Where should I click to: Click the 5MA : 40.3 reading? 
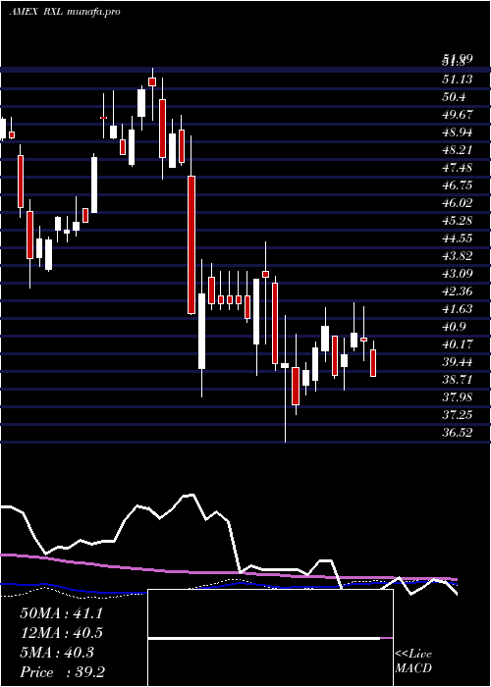[57, 653]
